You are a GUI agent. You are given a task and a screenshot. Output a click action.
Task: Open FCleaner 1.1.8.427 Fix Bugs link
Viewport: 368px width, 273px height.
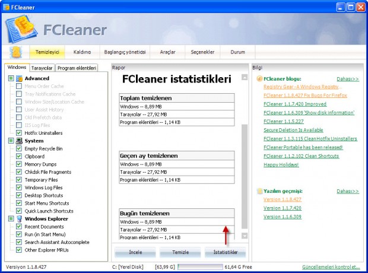tap(305, 96)
